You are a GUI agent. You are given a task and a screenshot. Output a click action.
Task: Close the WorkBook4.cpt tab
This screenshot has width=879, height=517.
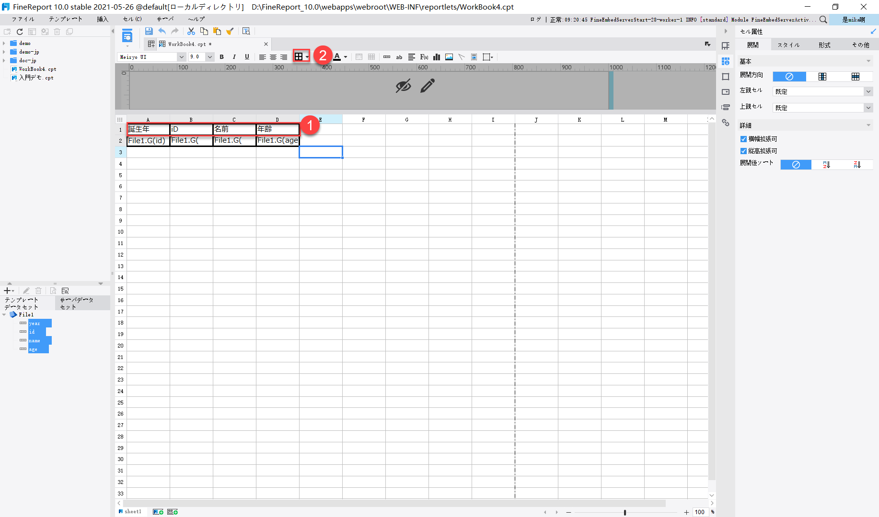point(266,44)
